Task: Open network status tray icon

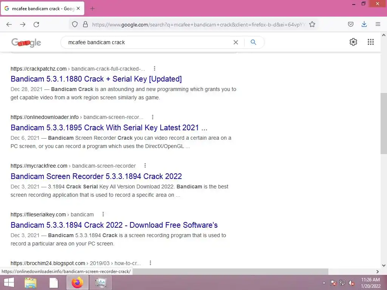Action: point(342,283)
